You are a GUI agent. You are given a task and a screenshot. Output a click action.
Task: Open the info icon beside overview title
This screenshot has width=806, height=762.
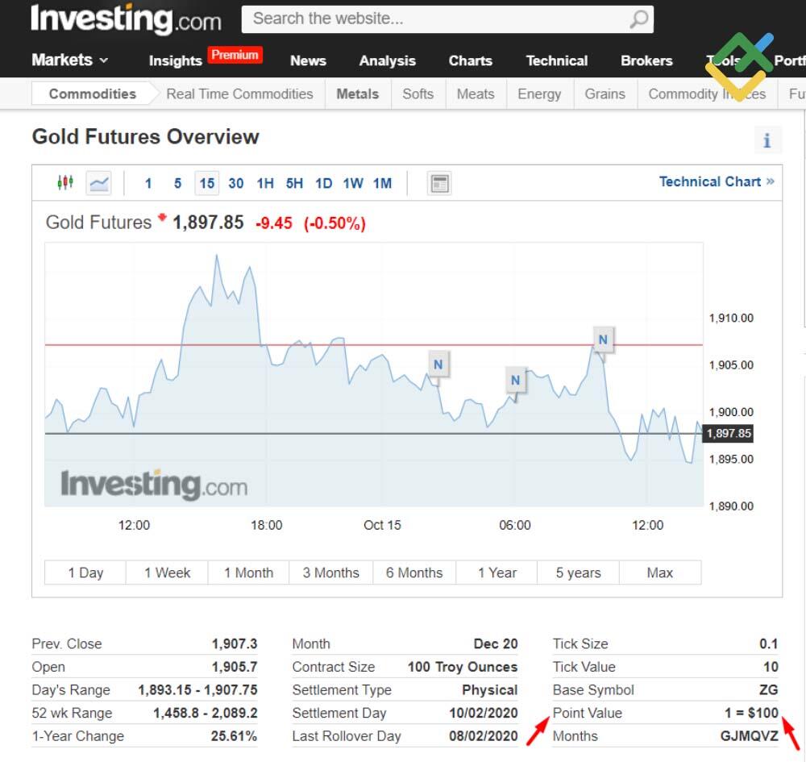(x=767, y=140)
